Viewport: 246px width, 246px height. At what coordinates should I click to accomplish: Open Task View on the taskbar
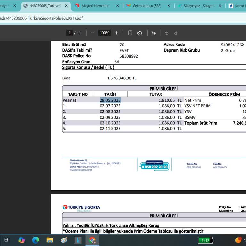7,240
